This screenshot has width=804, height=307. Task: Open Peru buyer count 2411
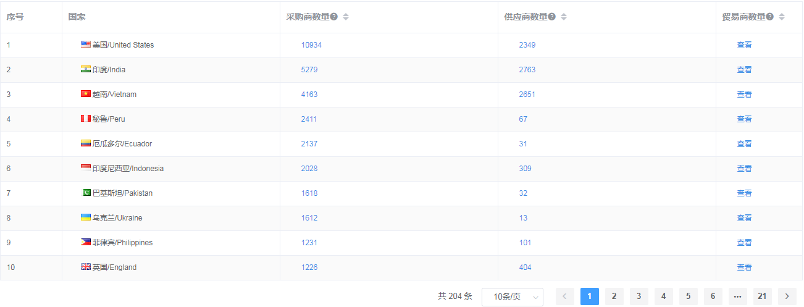[x=309, y=119]
